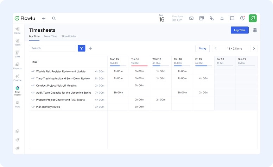Select Tue 16 2h 00m Kick-off Meeting cell

click(x=139, y=85)
